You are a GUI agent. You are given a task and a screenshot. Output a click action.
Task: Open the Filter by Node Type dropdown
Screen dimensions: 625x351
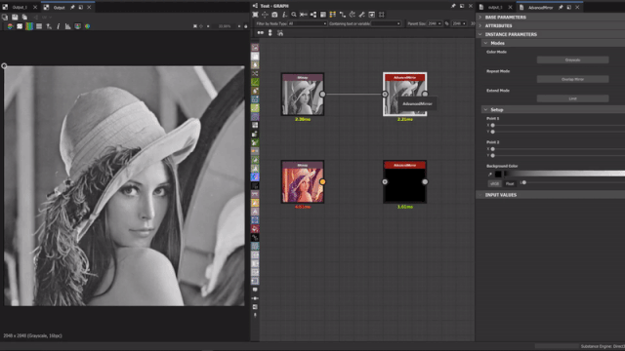pyautogui.click(x=308, y=23)
